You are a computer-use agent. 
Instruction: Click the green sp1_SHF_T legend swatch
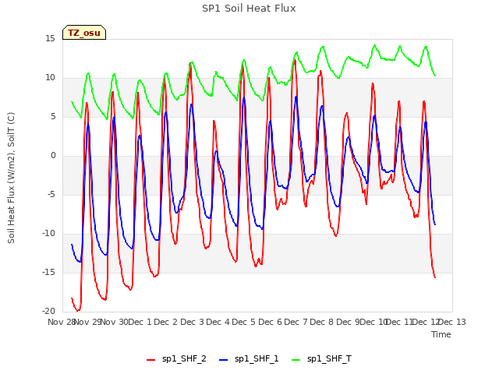296,360
